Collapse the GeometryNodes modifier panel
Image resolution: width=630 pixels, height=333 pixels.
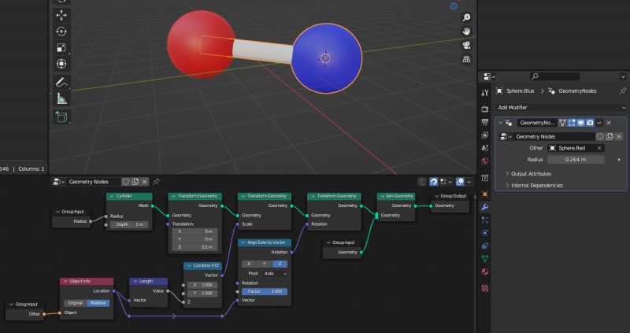[500, 123]
